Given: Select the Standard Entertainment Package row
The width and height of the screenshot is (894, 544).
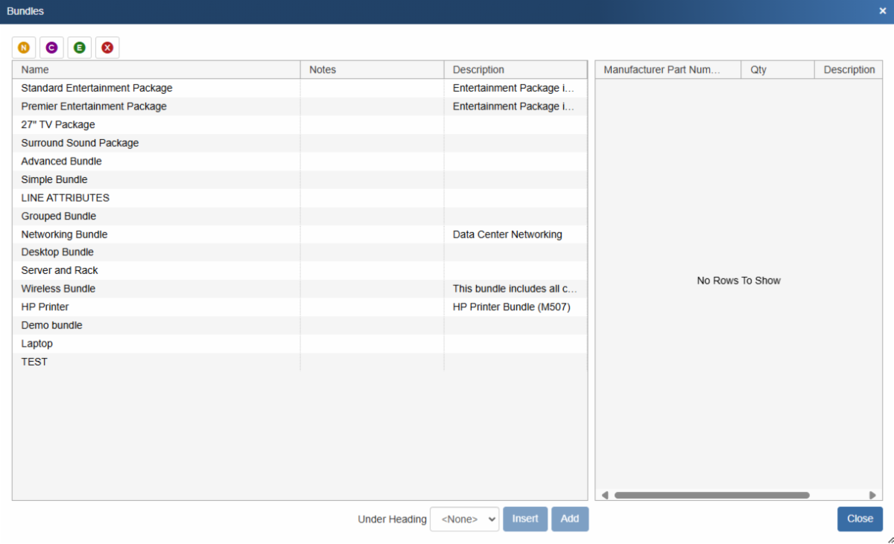Looking at the screenshot, I should [97, 88].
